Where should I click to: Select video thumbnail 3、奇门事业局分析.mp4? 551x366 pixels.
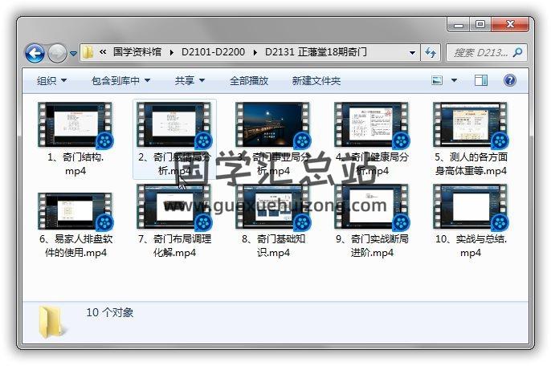273,124
